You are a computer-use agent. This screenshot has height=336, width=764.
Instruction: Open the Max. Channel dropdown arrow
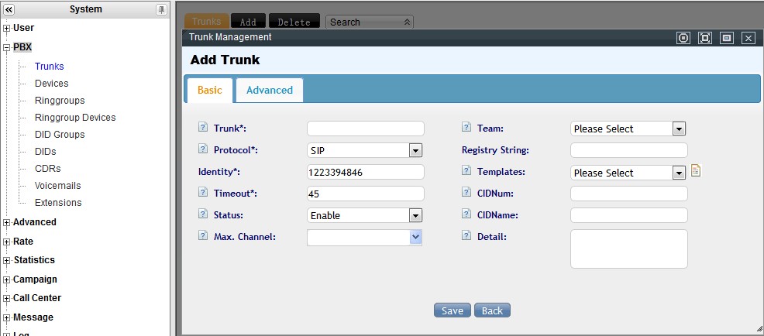tap(415, 237)
